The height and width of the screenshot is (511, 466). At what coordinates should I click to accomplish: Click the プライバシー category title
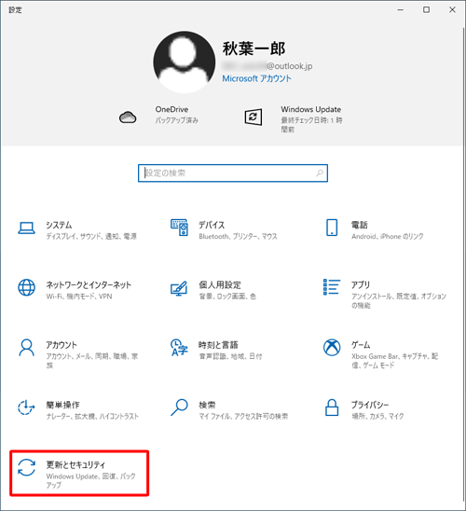tap(370, 405)
